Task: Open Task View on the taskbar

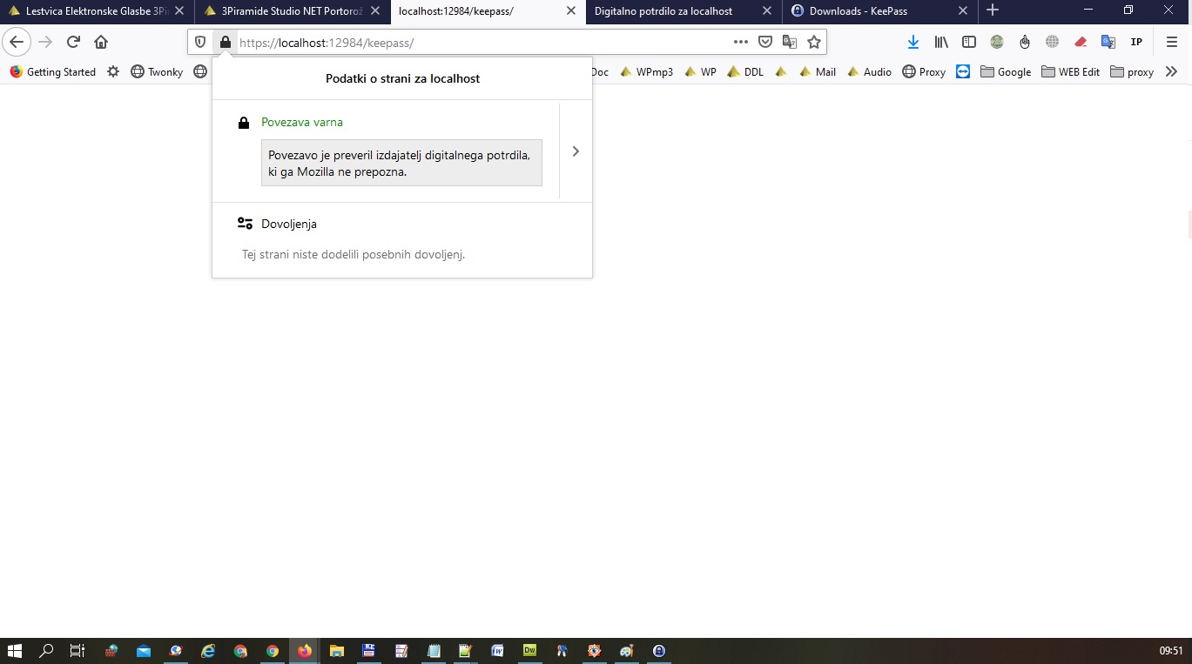Action: pyautogui.click(x=77, y=650)
